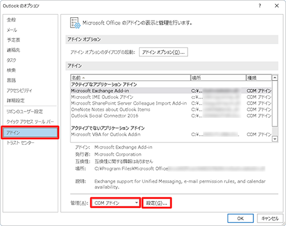Click scroll down arrow of add-in list

pos(275,139)
